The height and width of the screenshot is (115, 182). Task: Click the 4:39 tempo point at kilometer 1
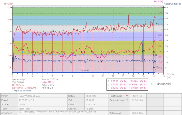pyautogui.click(x=22, y=50)
